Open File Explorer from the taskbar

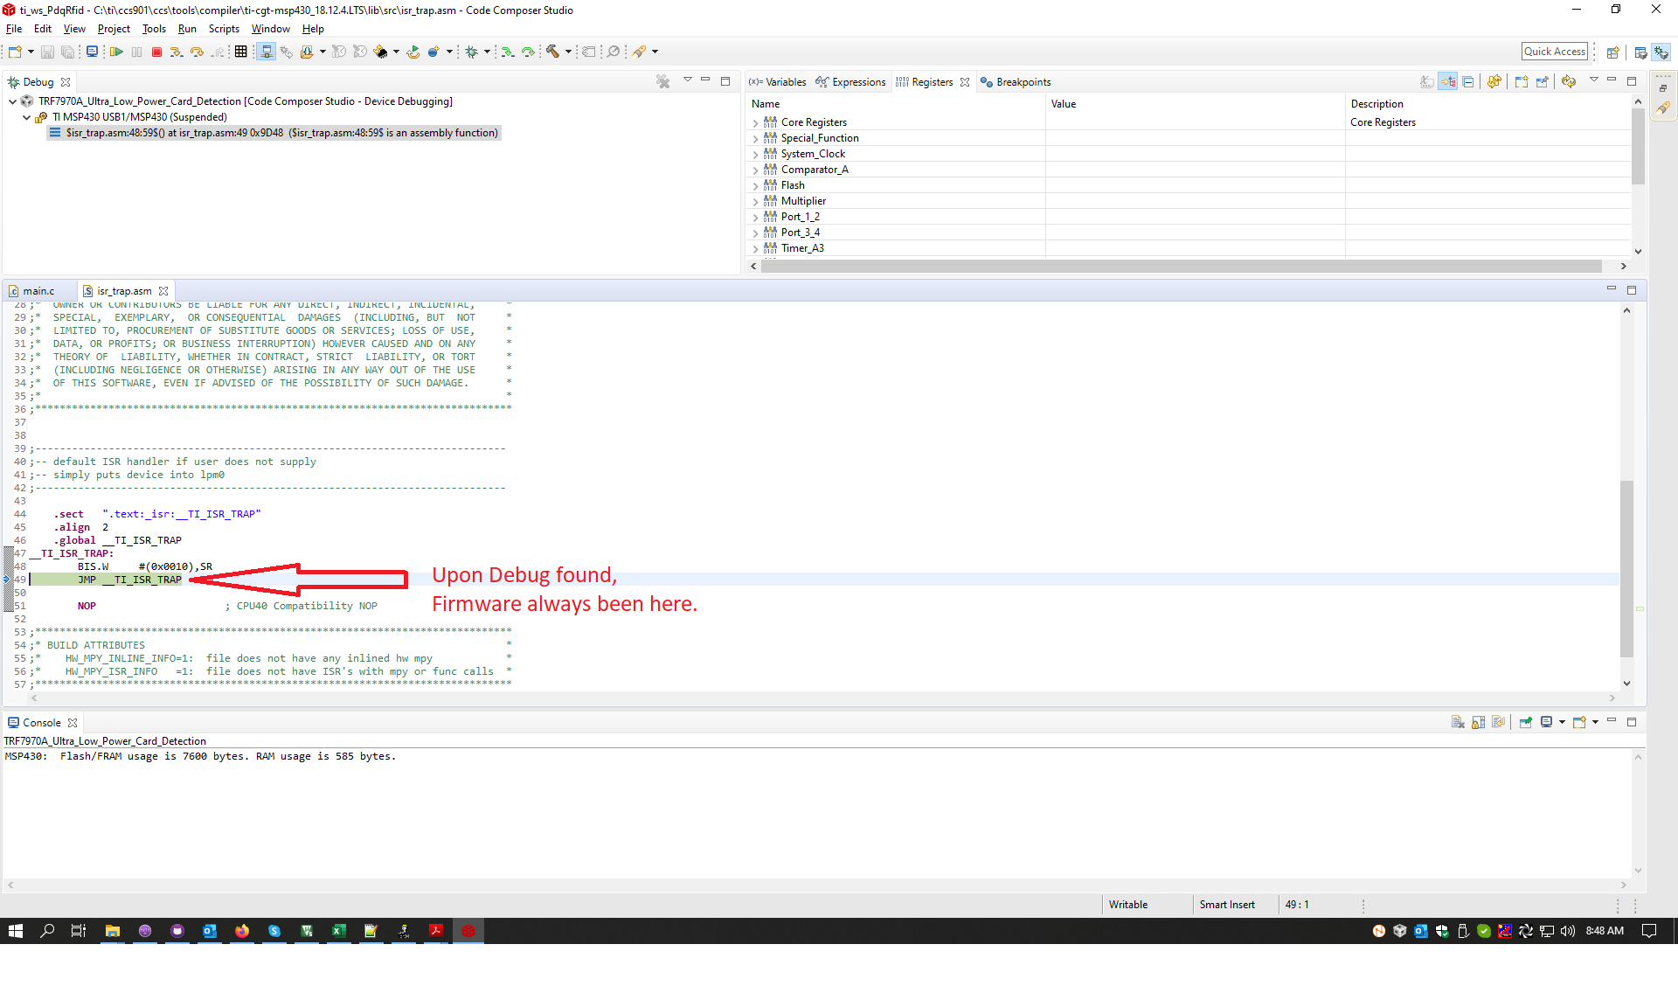(113, 931)
